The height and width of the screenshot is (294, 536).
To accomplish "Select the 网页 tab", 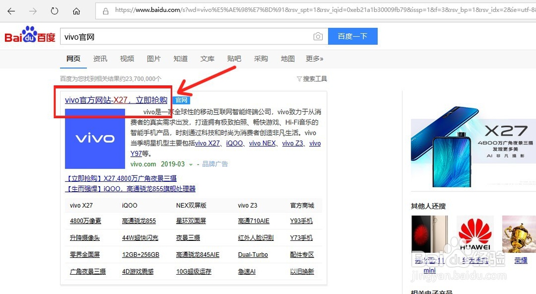I will 73,58.
